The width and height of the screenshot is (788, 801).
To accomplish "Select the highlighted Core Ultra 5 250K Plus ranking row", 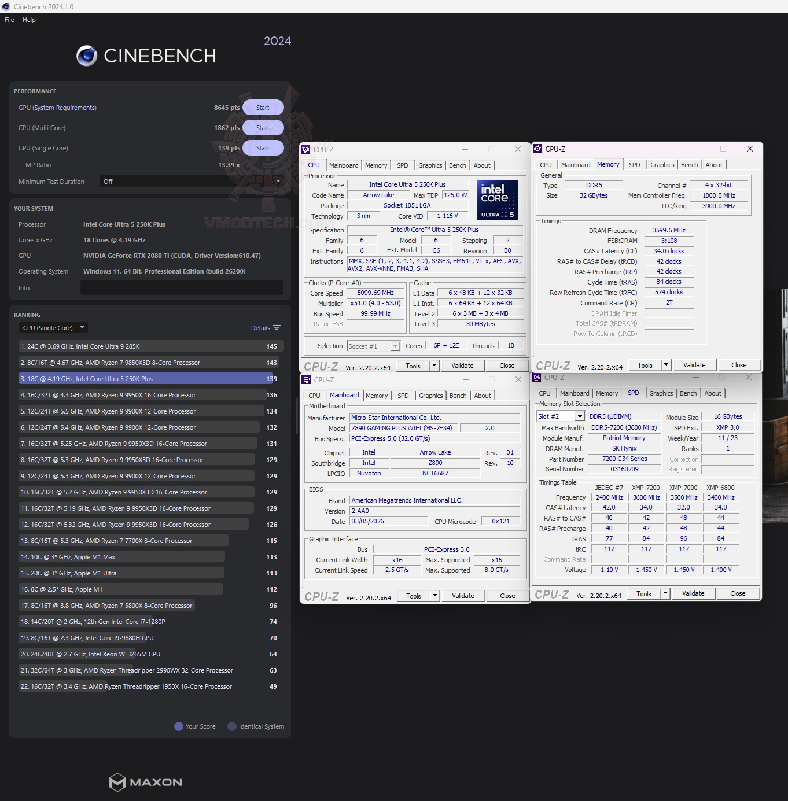I will [x=151, y=379].
